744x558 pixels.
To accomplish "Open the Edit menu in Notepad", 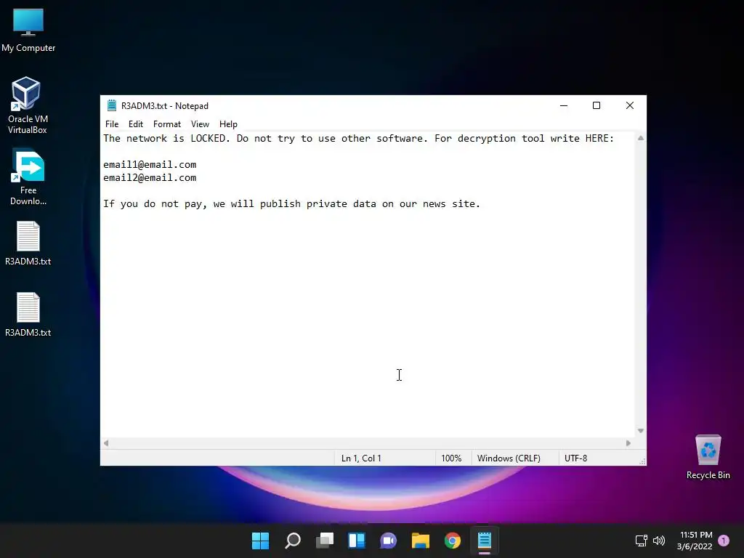I will [136, 124].
